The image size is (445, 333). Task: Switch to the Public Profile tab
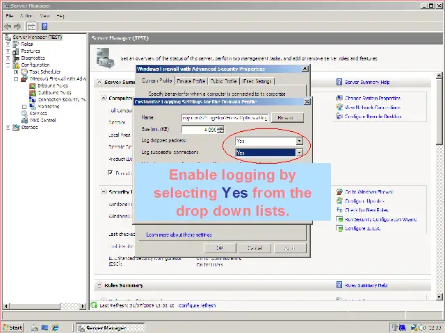click(x=223, y=81)
